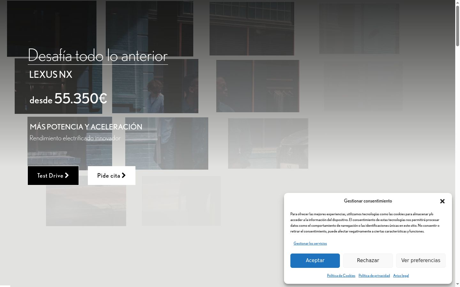Click the Test Drive button
This screenshot has height=287, width=460.
53,175
